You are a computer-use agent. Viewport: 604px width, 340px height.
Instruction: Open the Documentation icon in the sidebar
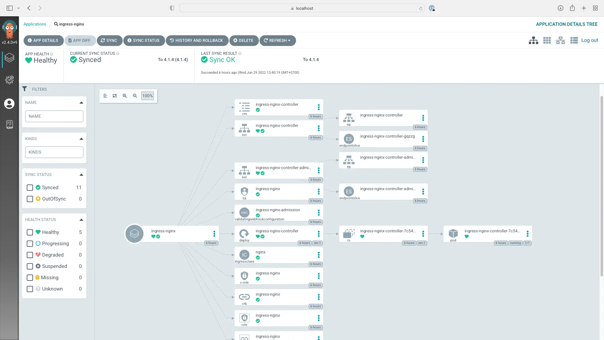tap(9, 125)
